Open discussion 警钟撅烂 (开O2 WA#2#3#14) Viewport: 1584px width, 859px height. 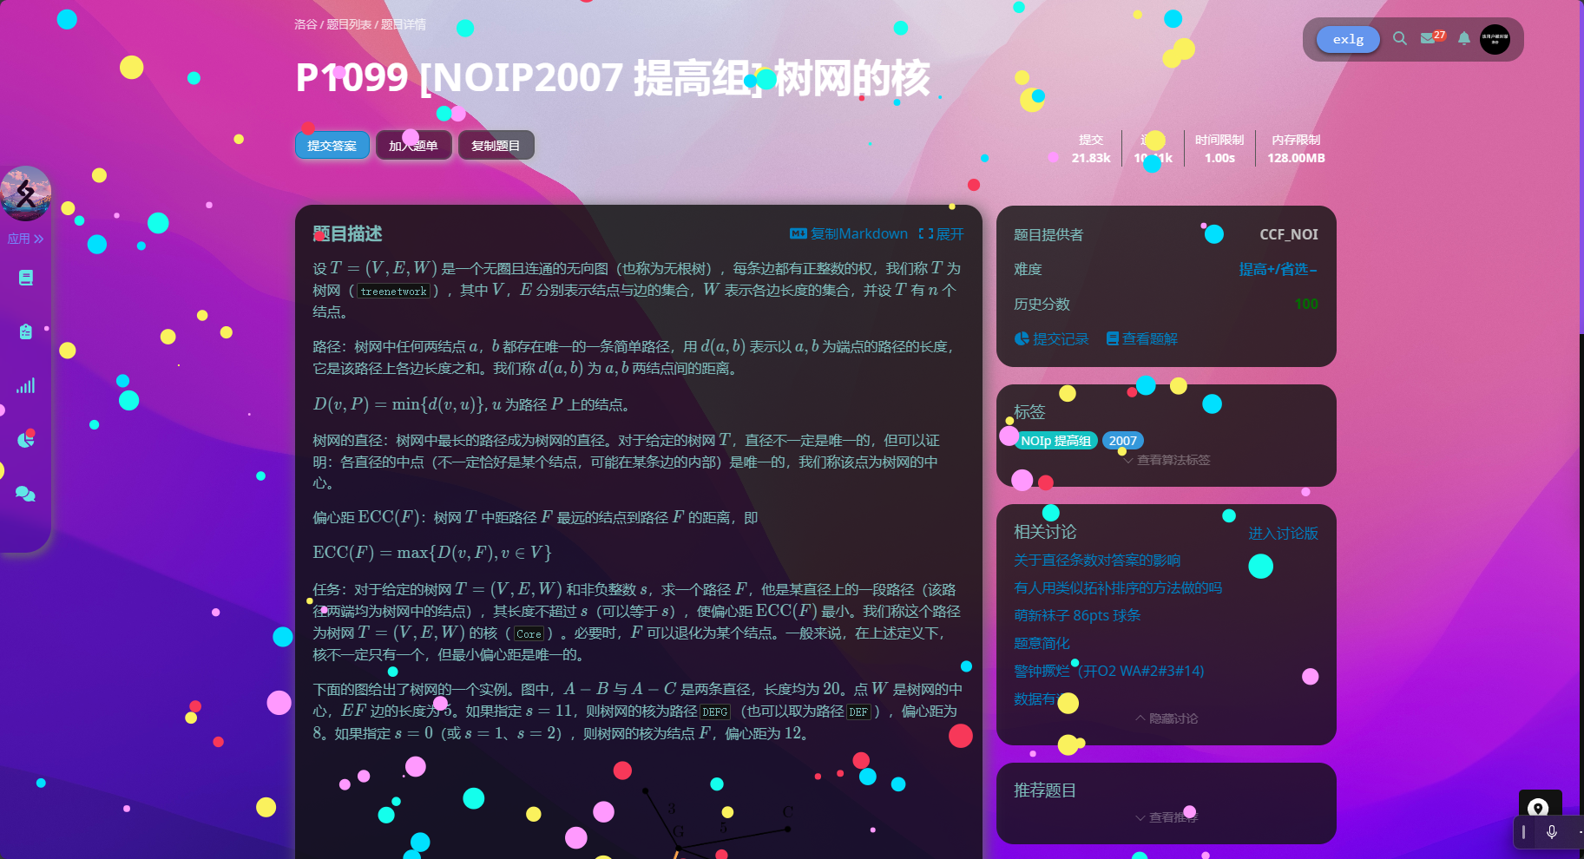[x=1109, y=672]
